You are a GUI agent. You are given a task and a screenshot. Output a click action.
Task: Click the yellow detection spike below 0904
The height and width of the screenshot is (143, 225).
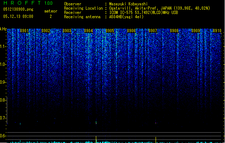coord(96,139)
